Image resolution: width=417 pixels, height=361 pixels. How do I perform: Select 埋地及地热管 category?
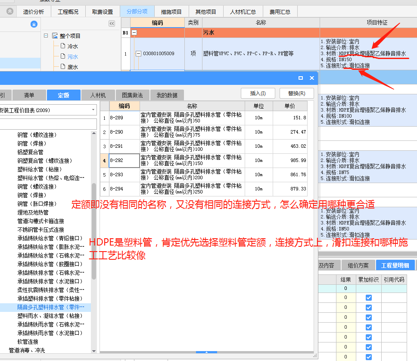tap(33, 212)
